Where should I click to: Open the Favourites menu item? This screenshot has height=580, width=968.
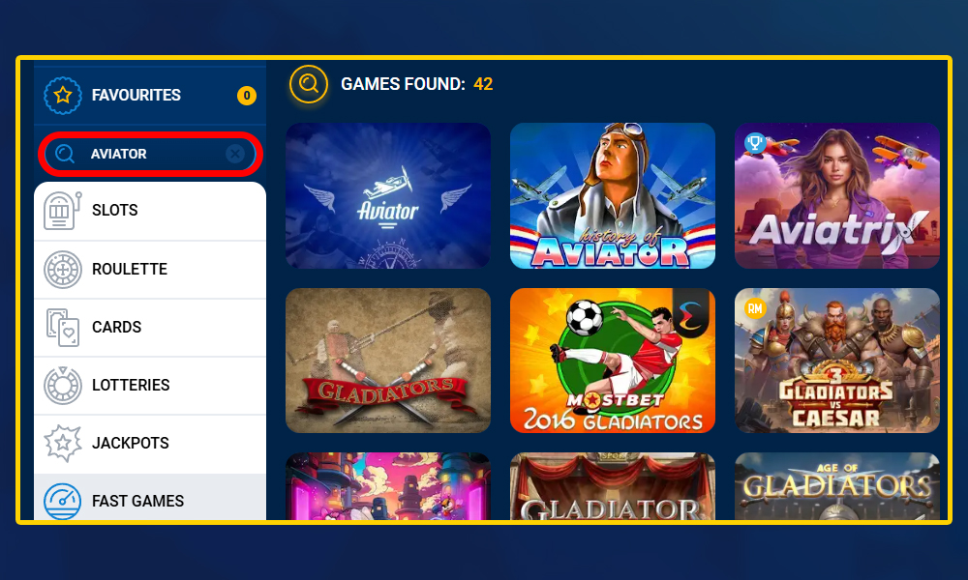click(x=150, y=96)
